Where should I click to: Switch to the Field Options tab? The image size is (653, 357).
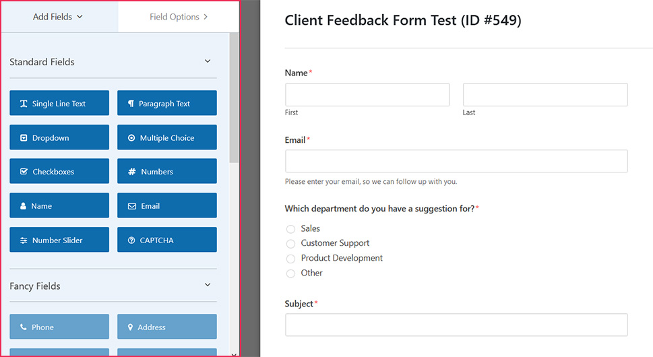(x=179, y=17)
